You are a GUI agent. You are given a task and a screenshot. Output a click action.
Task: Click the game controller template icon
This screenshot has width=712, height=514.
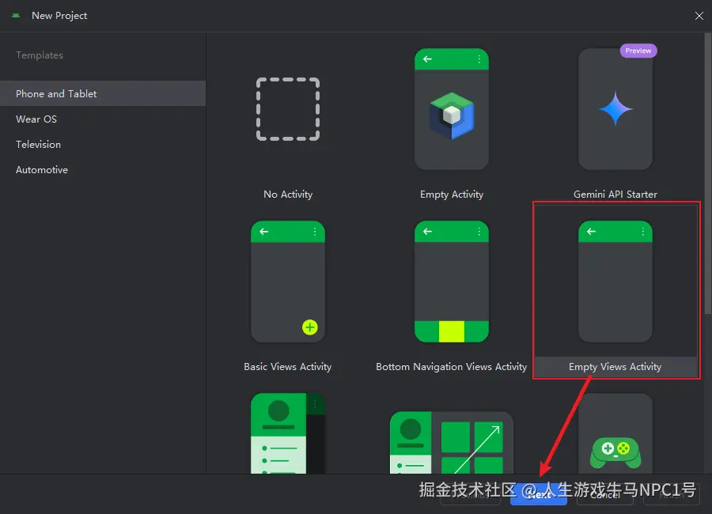615,452
